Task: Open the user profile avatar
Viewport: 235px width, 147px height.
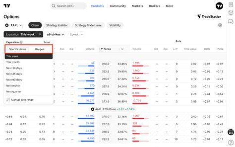Action: coord(219,6)
